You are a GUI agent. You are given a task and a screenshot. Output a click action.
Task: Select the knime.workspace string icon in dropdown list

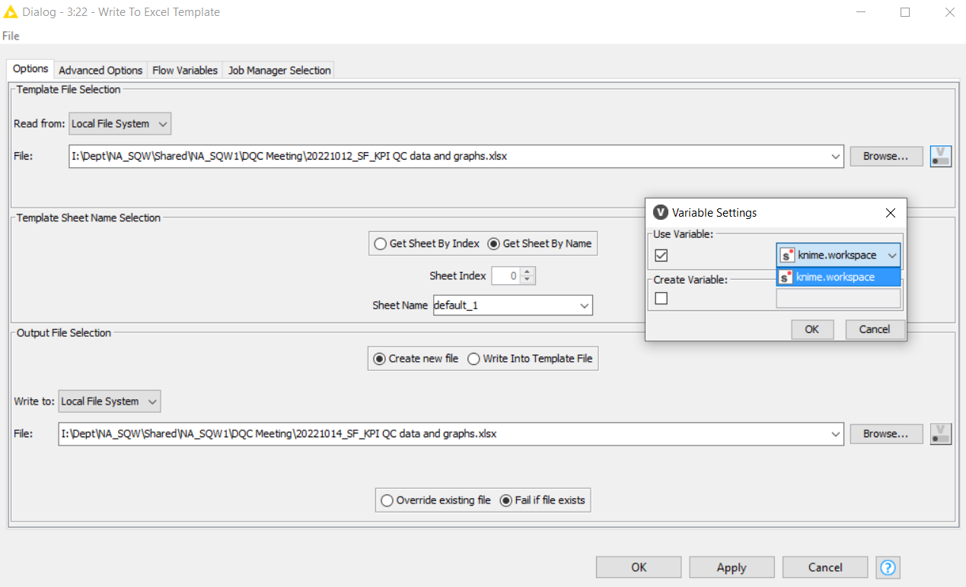[x=786, y=277]
